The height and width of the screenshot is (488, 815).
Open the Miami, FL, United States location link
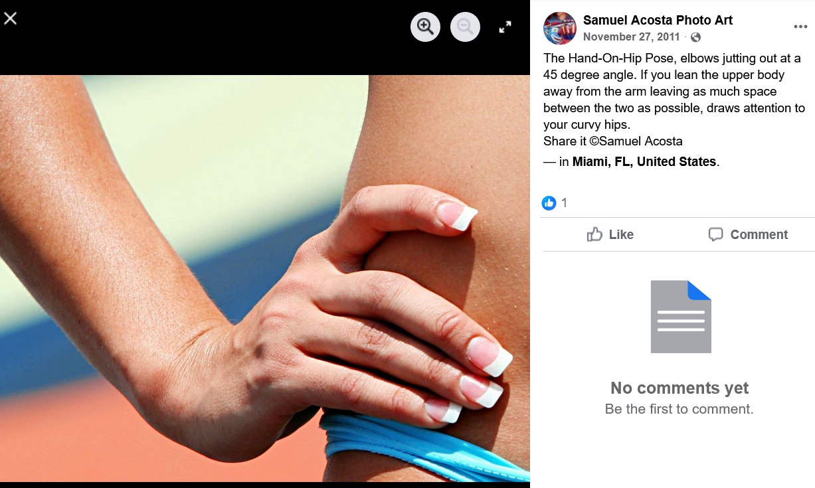tap(644, 161)
